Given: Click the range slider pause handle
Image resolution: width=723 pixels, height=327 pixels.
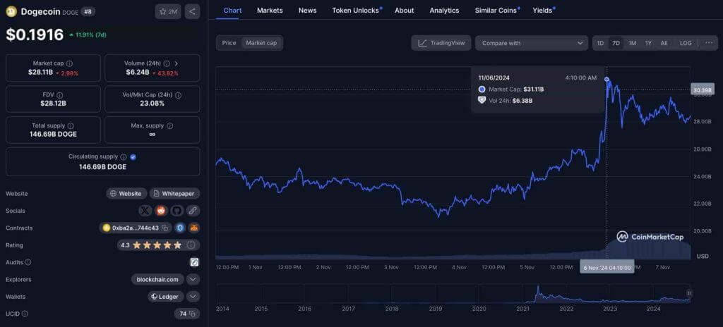Looking at the screenshot, I should point(689,293).
